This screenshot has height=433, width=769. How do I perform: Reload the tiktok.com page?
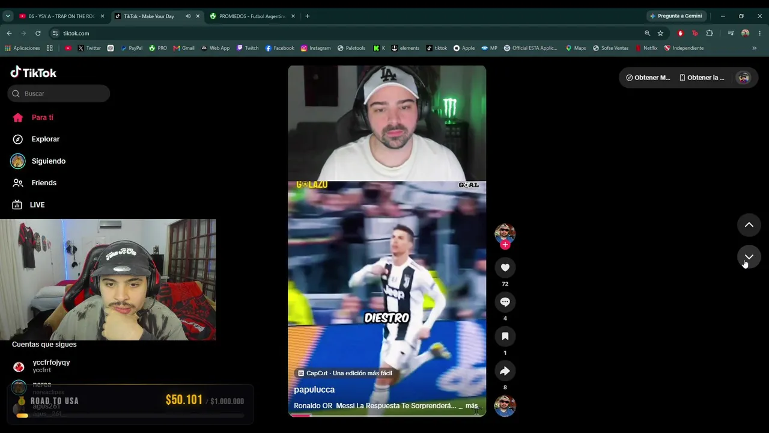38,33
